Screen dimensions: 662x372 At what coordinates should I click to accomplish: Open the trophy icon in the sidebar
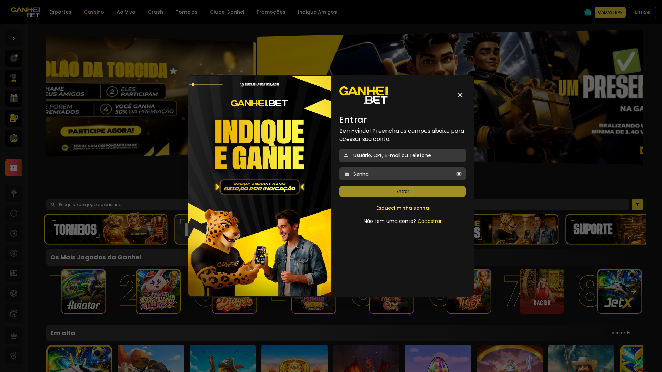(x=14, y=78)
